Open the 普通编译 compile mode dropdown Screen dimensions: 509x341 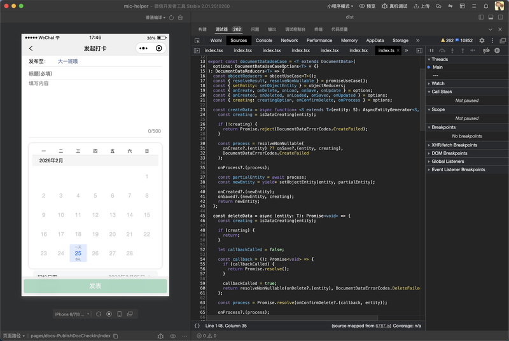(x=156, y=17)
